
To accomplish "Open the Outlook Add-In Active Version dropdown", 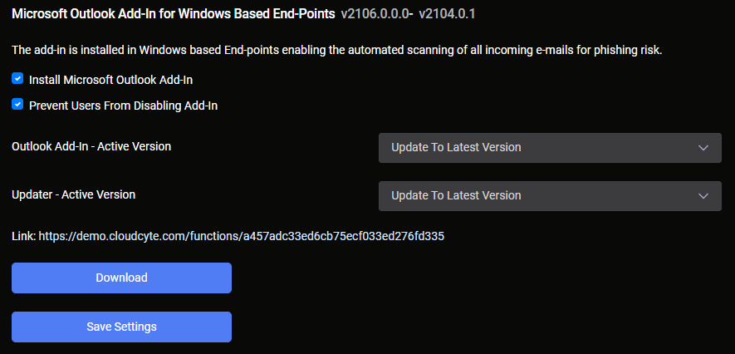I will 549,148.
